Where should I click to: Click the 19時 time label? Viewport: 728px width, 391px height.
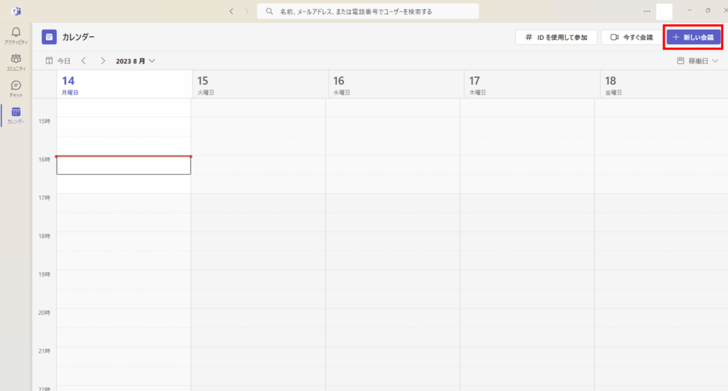[x=44, y=274]
